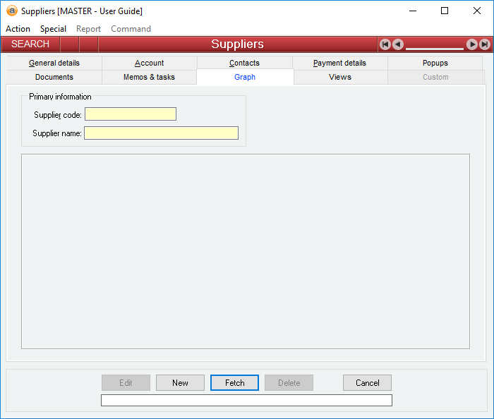The height and width of the screenshot is (419, 494).
Task: Show the Documents tab
Action: click(x=54, y=77)
